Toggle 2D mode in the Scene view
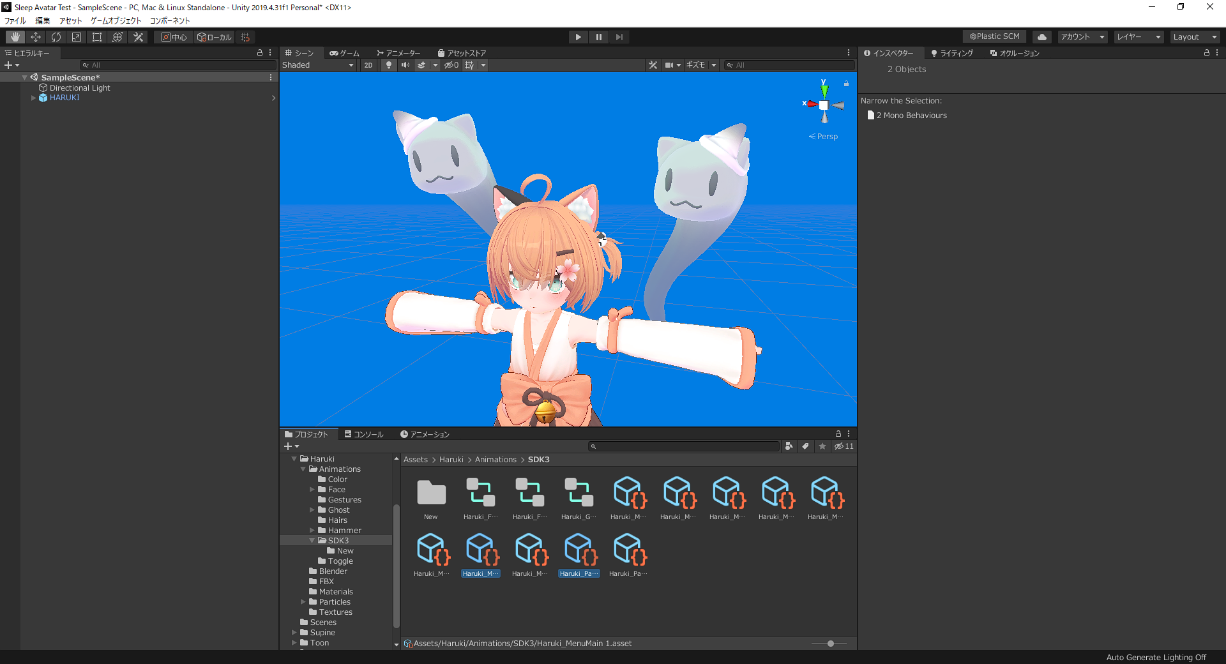Screen dimensions: 1226x664 tap(368, 64)
